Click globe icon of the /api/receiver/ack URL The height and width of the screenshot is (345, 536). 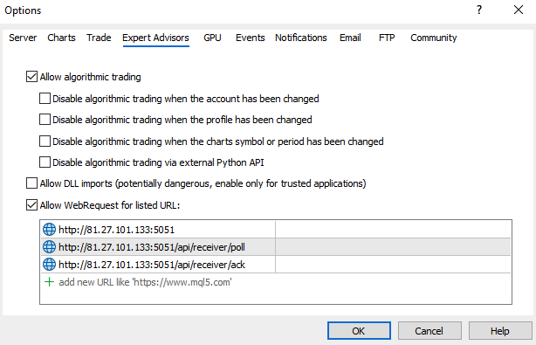point(49,265)
